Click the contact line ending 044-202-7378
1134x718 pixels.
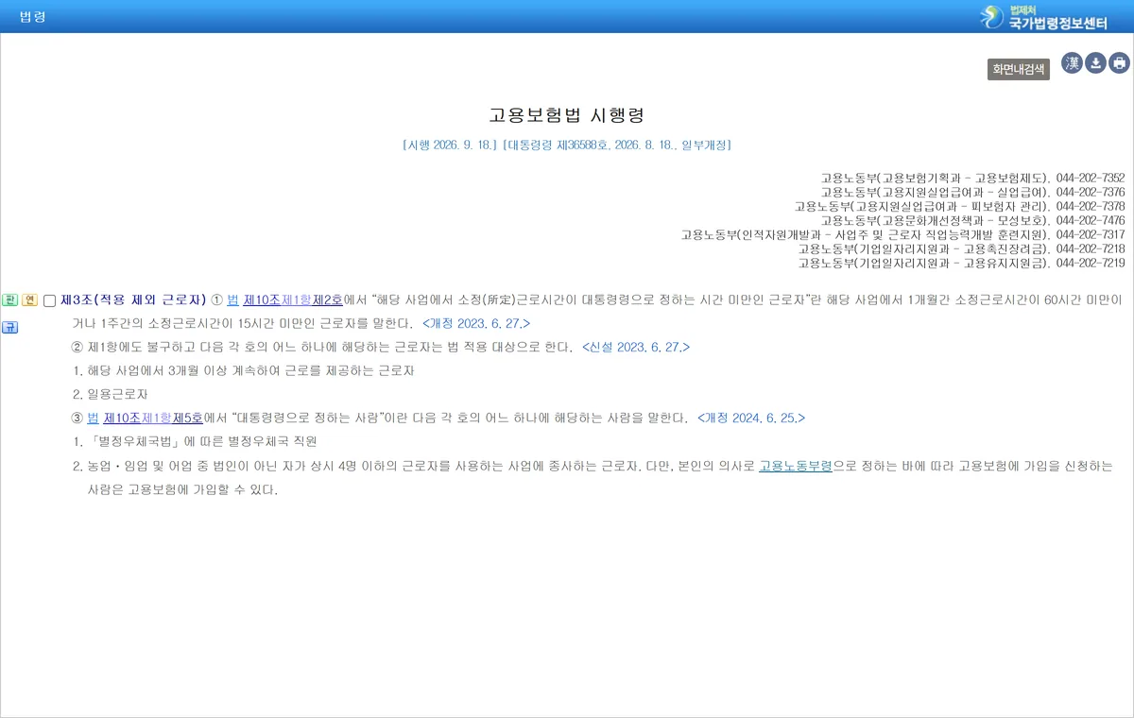coord(959,206)
